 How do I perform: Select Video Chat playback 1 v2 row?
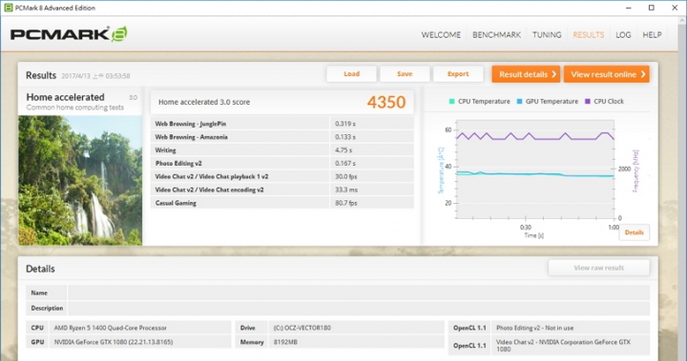(x=282, y=176)
